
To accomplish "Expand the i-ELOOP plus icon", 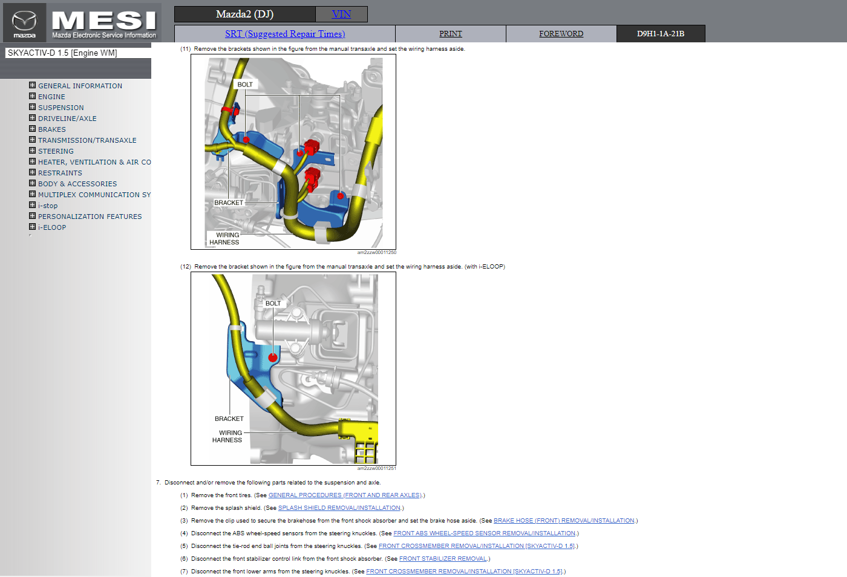I will 33,227.
